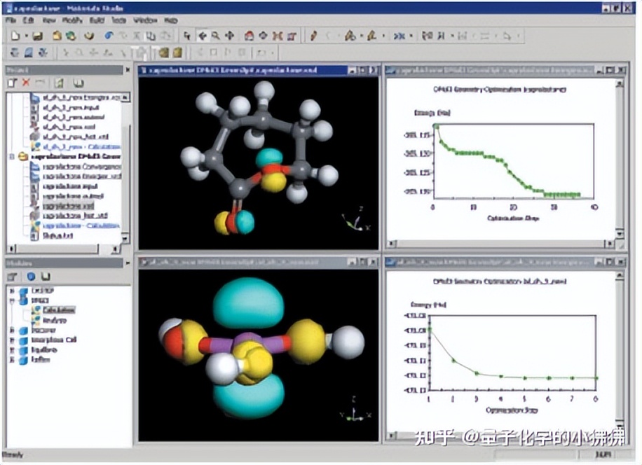The image size is (642, 465).
Task: Expand the Amorphous Cell module node
Action: tap(12, 340)
